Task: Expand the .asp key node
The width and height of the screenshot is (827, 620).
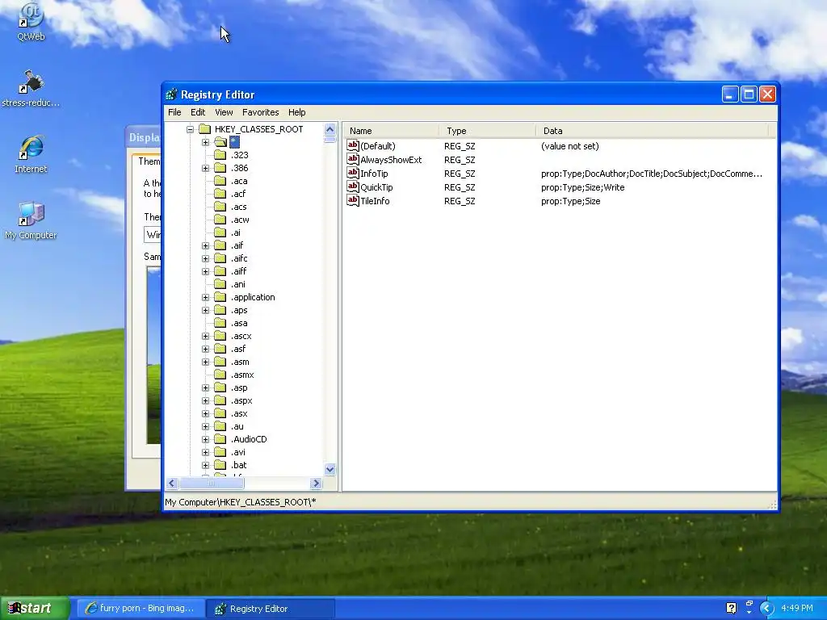Action: pos(206,387)
